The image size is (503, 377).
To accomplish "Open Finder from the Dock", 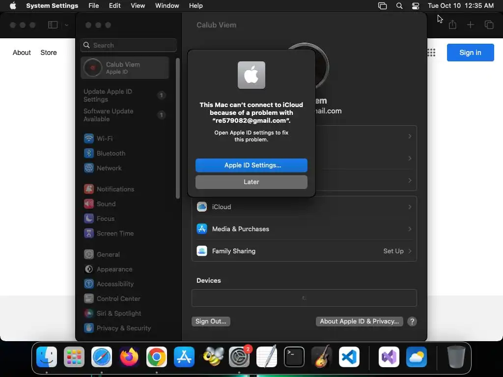I will (47, 357).
